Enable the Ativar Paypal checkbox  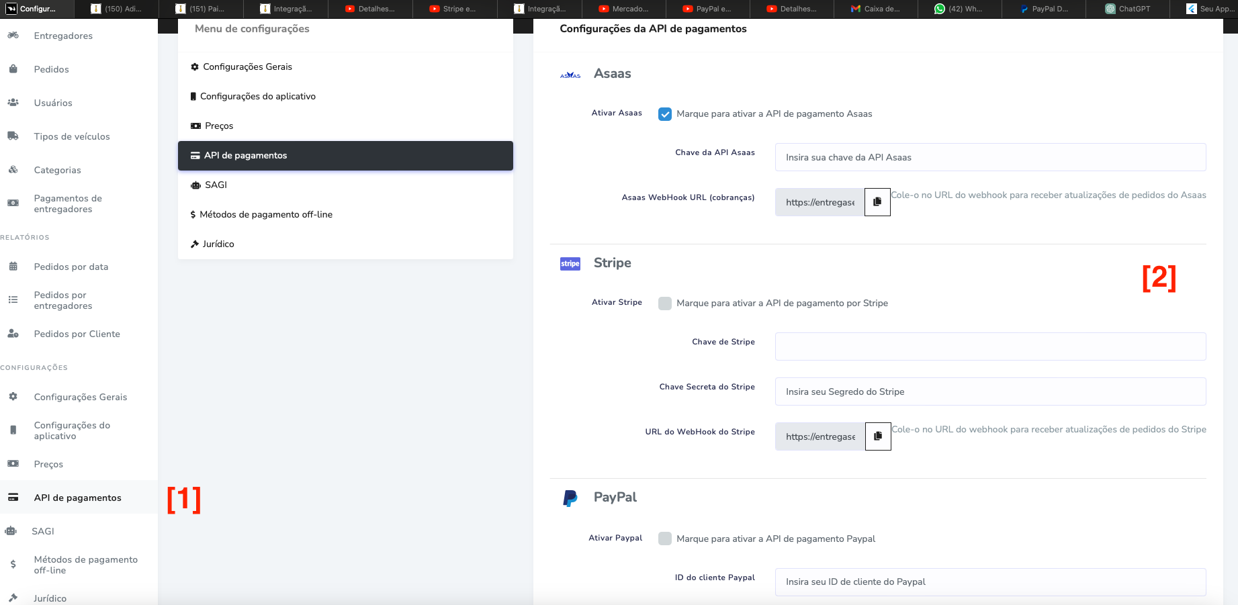tap(665, 539)
